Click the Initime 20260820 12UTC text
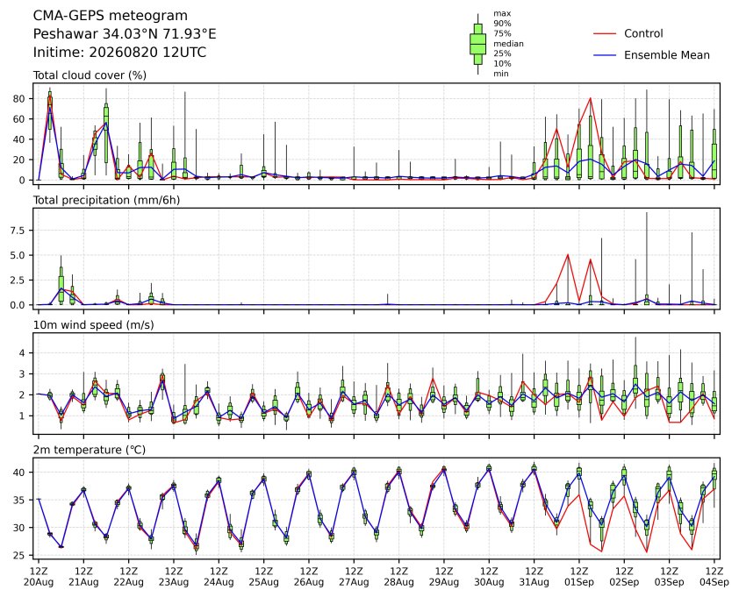Viewport: 739px width, 597px height. 119,52
